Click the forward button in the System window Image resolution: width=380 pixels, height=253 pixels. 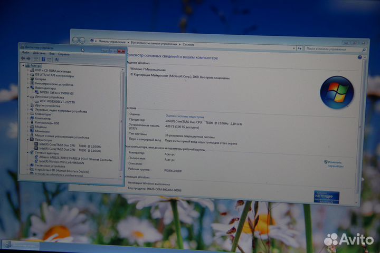[82, 41]
